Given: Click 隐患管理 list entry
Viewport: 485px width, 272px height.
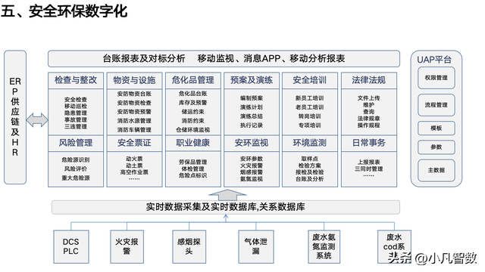Looking at the screenshot, I should 76,113.
